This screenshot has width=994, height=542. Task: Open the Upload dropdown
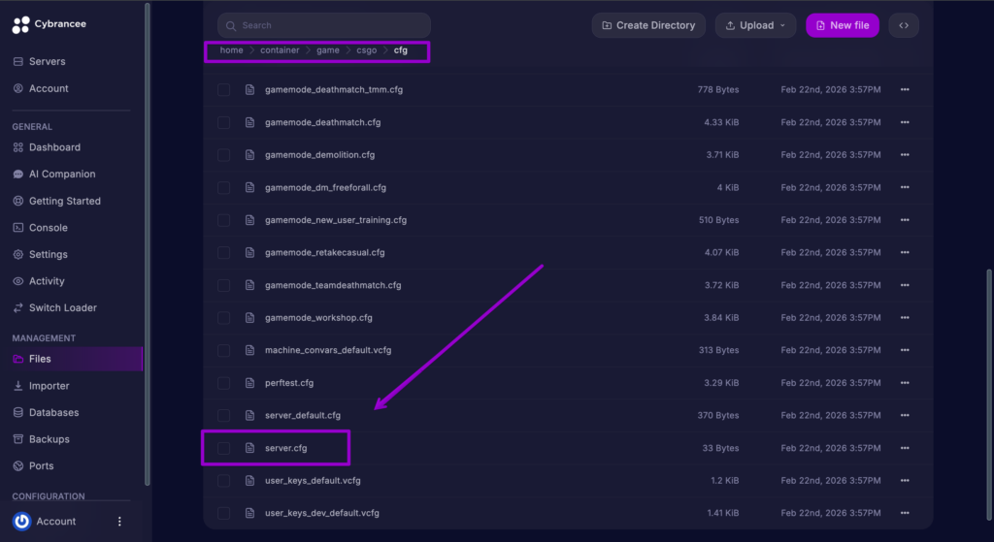coord(755,25)
